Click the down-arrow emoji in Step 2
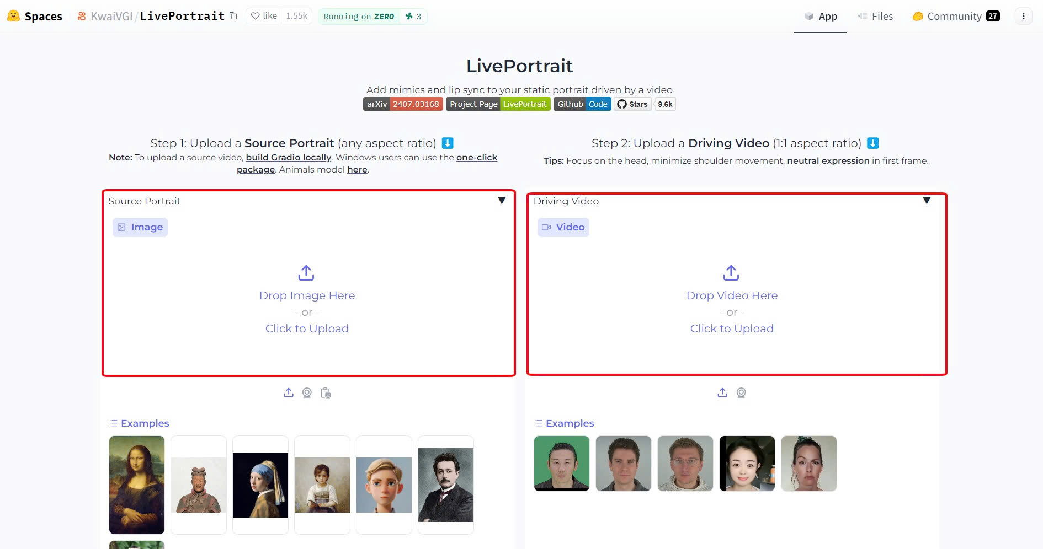This screenshot has width=1043, height=549. click(x=872, y=143)
